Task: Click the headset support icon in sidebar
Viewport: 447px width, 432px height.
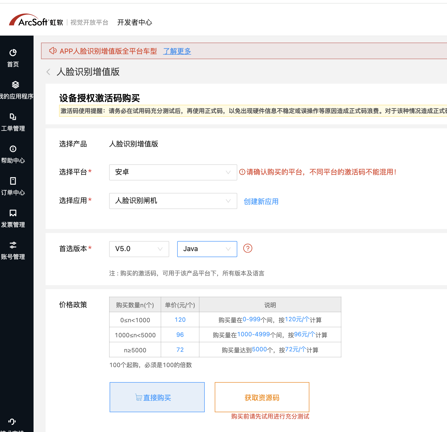Action: coord(12,421)
